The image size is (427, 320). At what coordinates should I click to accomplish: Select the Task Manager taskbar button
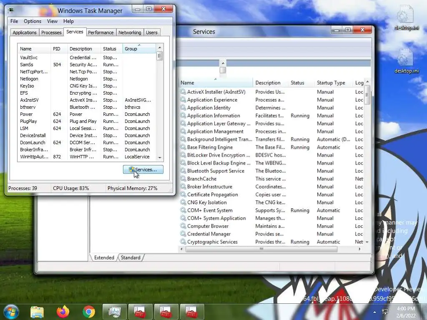click(x=114, y=312)
